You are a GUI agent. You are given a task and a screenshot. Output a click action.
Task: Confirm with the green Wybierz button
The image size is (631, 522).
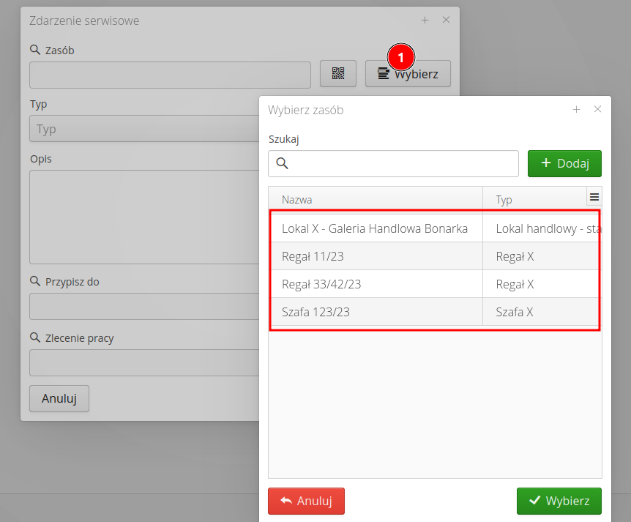[559, 501]
